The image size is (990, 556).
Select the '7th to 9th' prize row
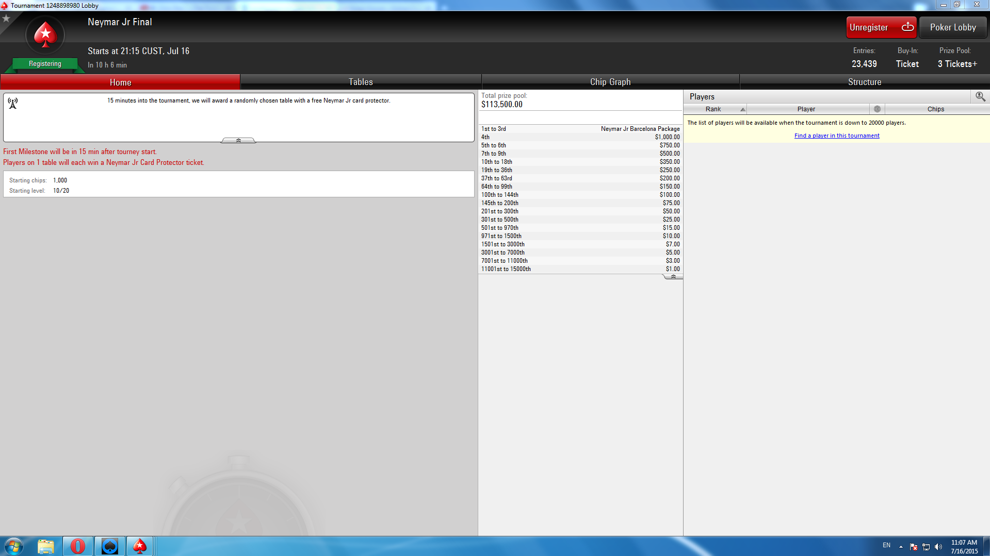click(x=580, y=154)
